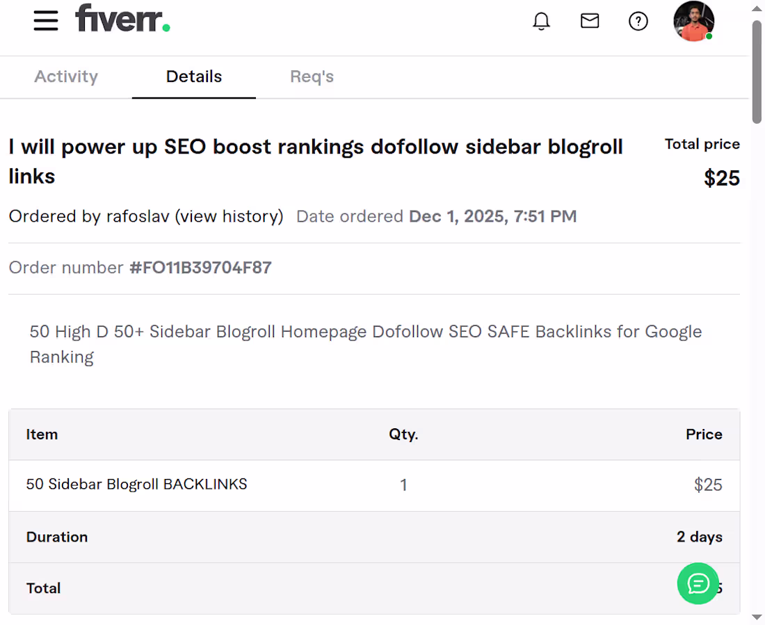
Task: Click the Total price of $25
Action: 722,178
